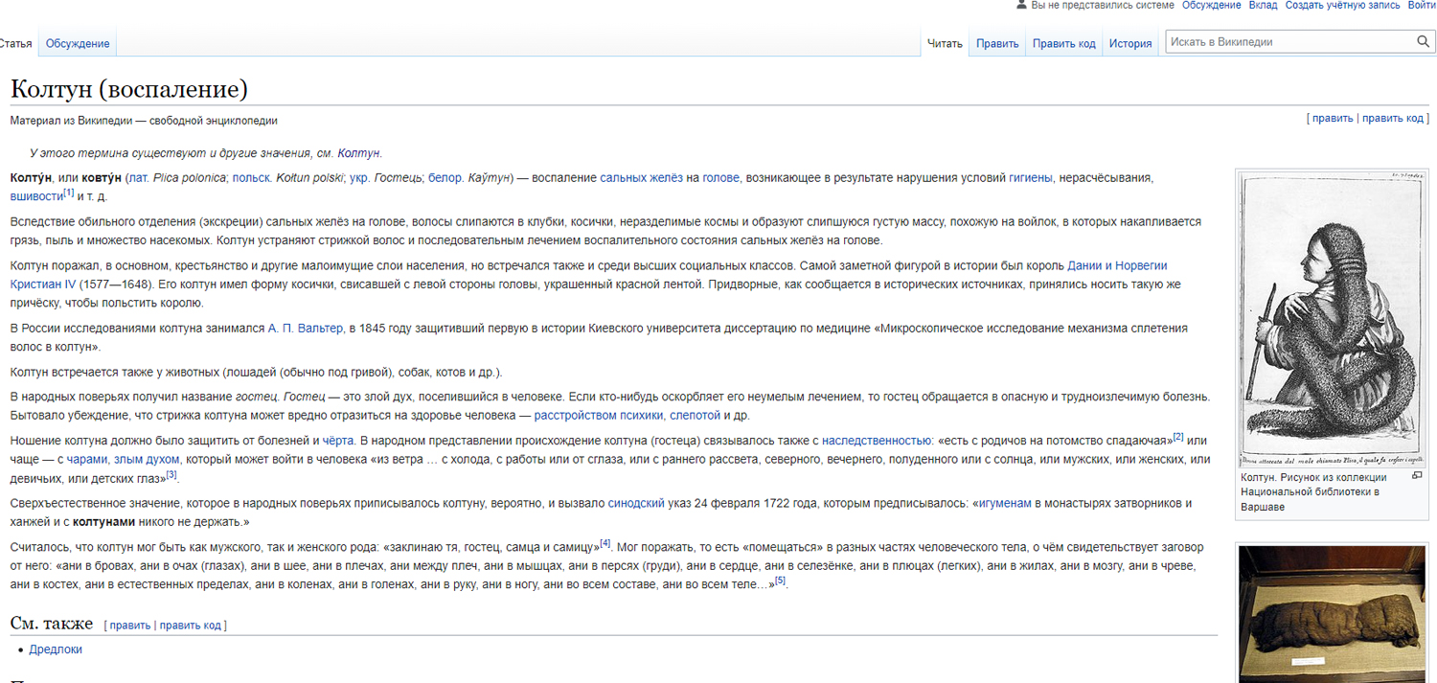Open the синодский link
This screenshot has height=683, width=1437.
pyautogui.click(x=637, y=503)
